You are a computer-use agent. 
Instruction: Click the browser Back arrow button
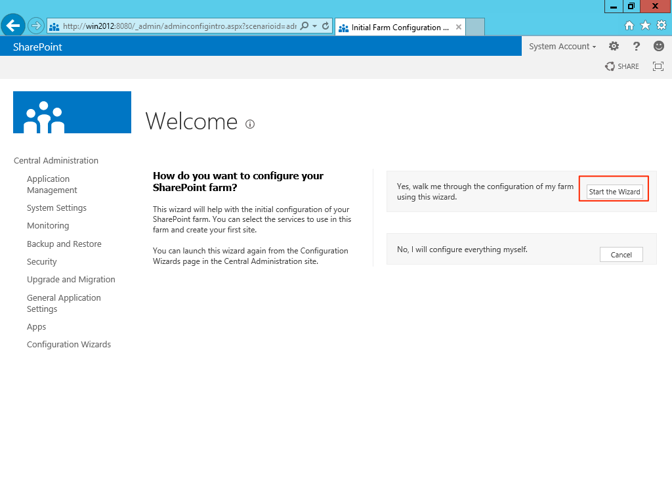[x=13, y=26]
